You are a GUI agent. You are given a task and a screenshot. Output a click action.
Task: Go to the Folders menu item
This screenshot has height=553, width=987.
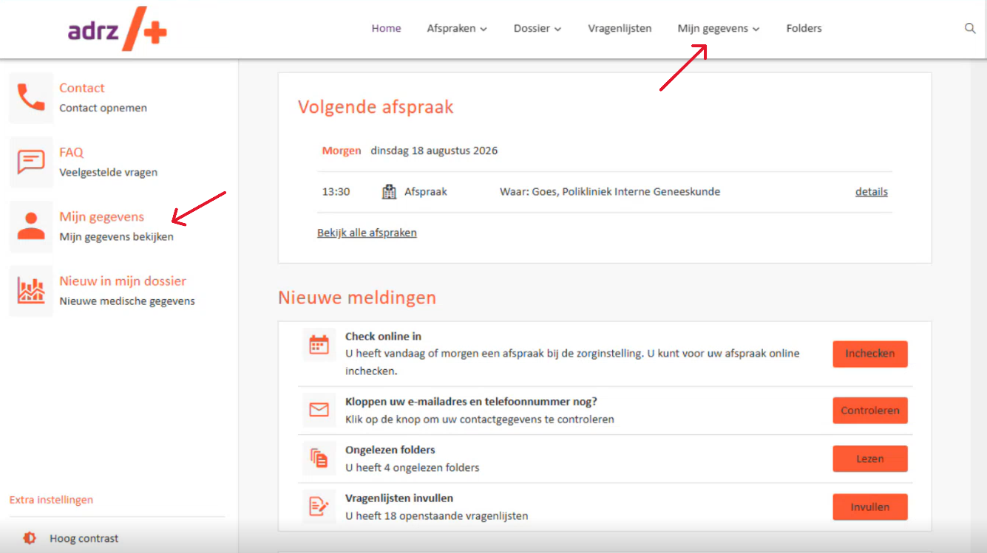(x=804, y=29)
